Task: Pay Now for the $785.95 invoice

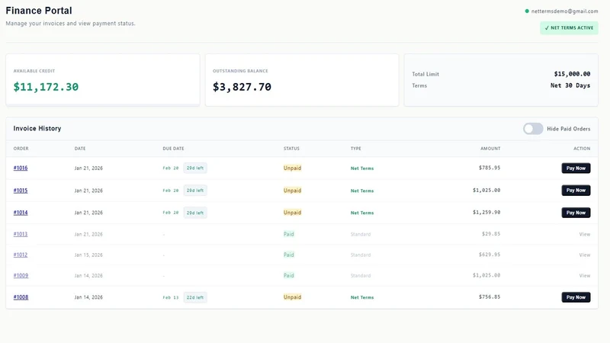Action: pos(576,168)
